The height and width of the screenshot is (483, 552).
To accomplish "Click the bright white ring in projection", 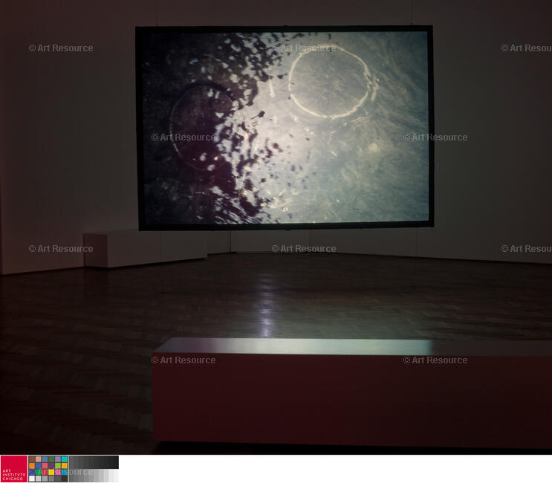I will pos(330,82).
